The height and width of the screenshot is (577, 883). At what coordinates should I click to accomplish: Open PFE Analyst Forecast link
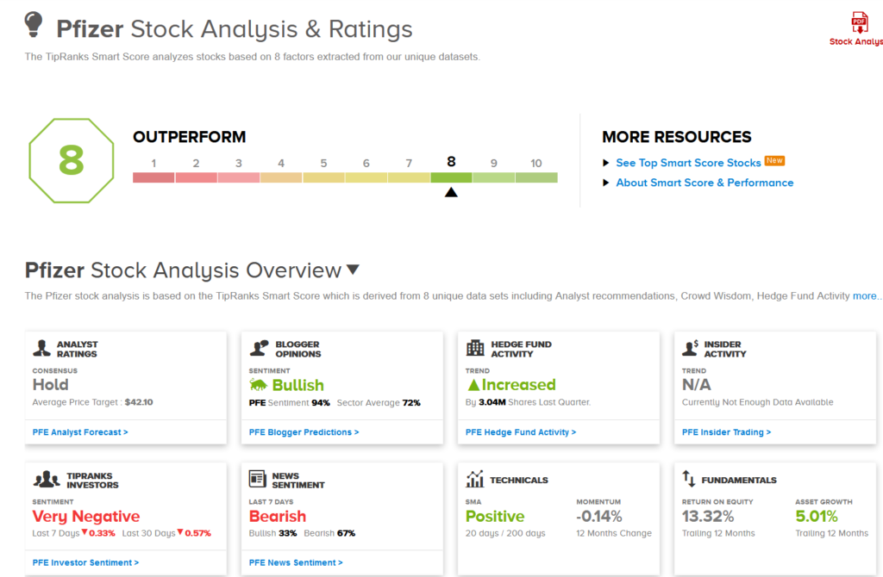80,432
